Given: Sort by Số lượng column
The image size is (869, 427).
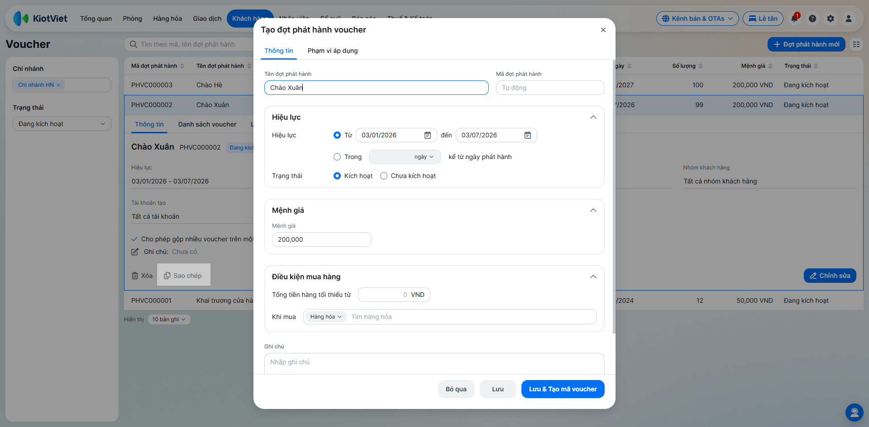Looking at the screenshot, I should [688, 66].
